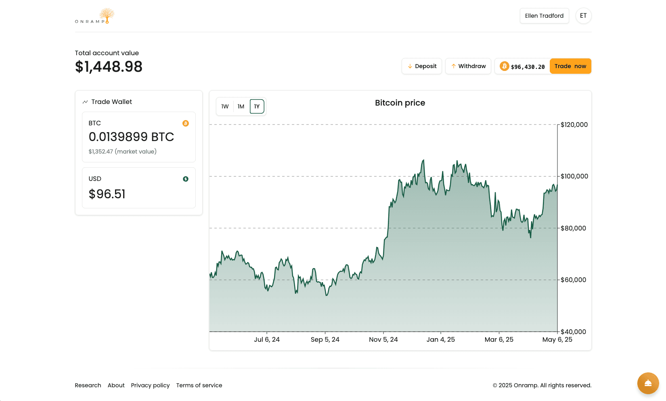Click the Trade Wallet trend-line icon
The width and height of the screenshot is (666, 401).
(x=85, y=102)
